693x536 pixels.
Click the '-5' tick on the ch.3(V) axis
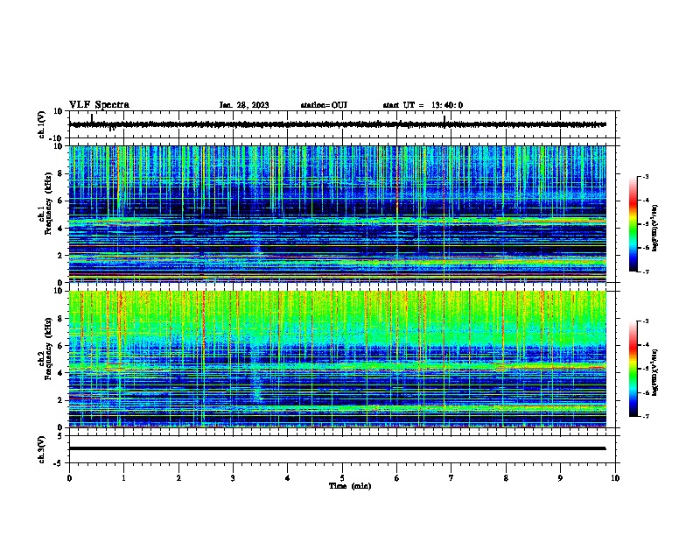pyautogui.click(x=59, y=463)
